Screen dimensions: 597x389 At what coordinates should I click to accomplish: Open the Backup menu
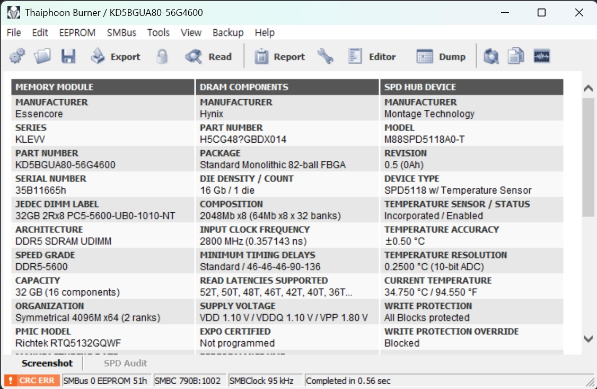click(228, 33)
